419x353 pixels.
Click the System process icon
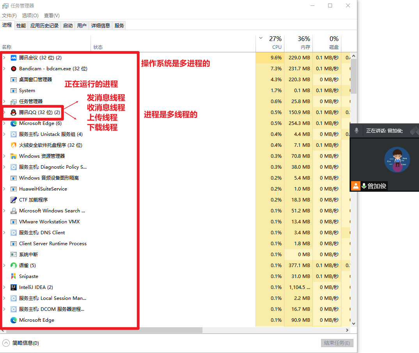(13, 91)
